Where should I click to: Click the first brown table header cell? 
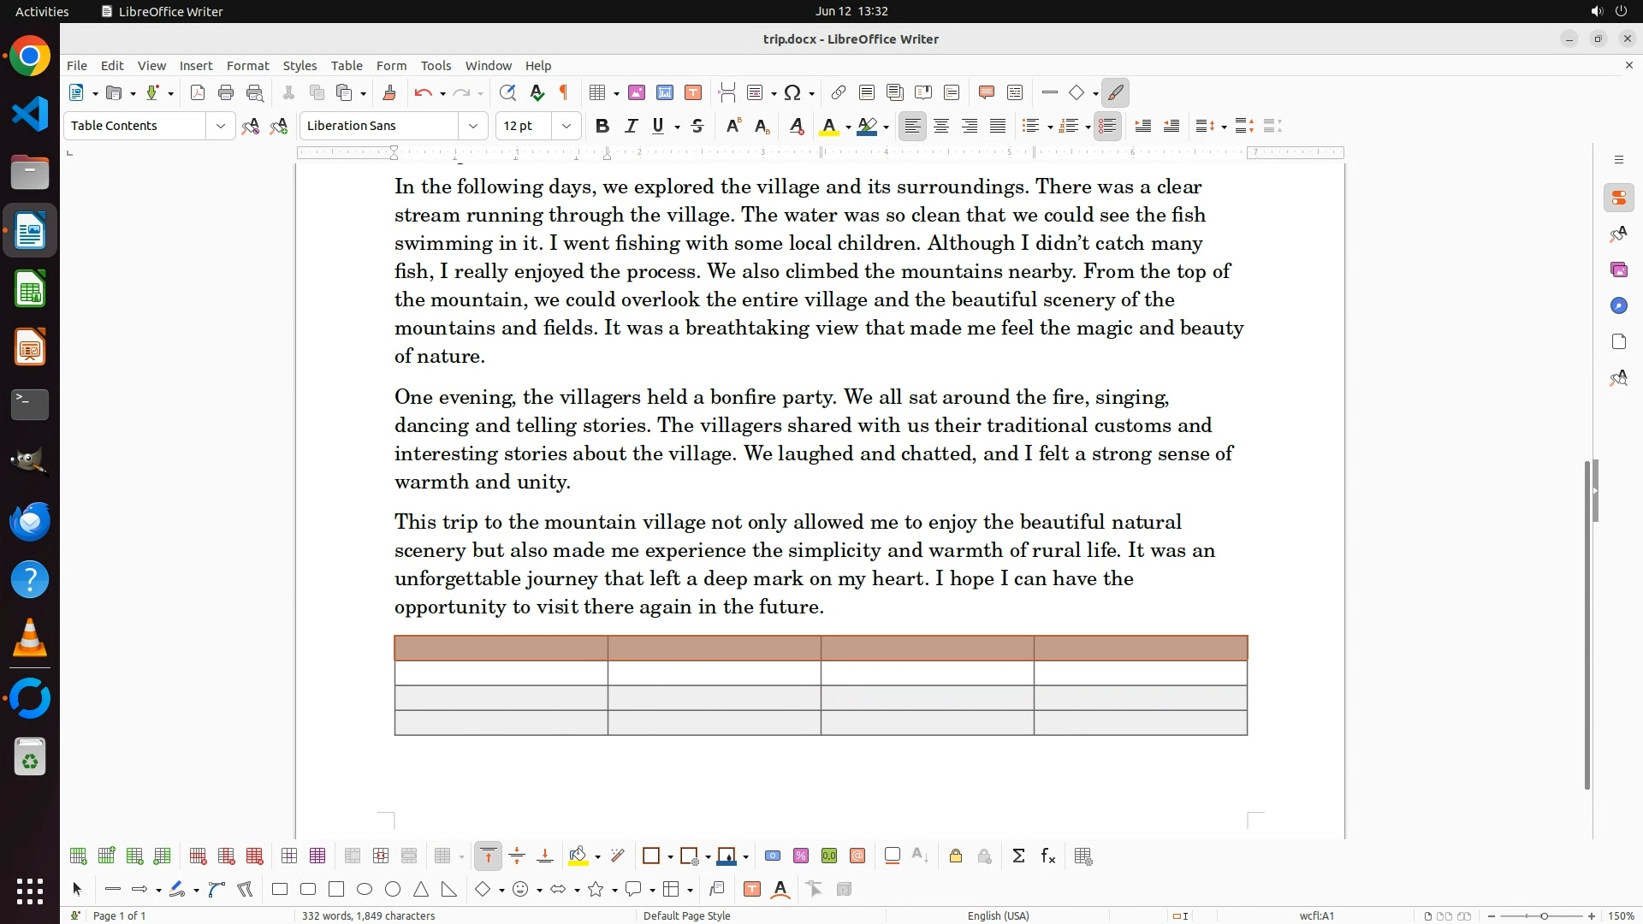click(501, 648)
